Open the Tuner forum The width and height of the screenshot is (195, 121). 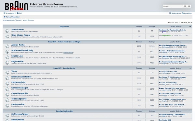(x=14, y=71)
